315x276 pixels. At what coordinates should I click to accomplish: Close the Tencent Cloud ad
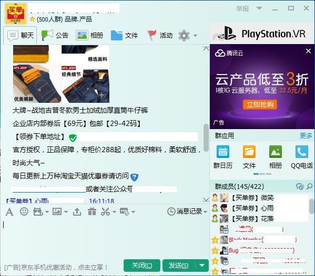point(308,51)
